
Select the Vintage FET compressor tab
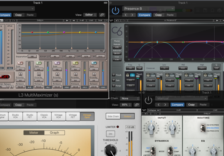(x=73, y=116)
